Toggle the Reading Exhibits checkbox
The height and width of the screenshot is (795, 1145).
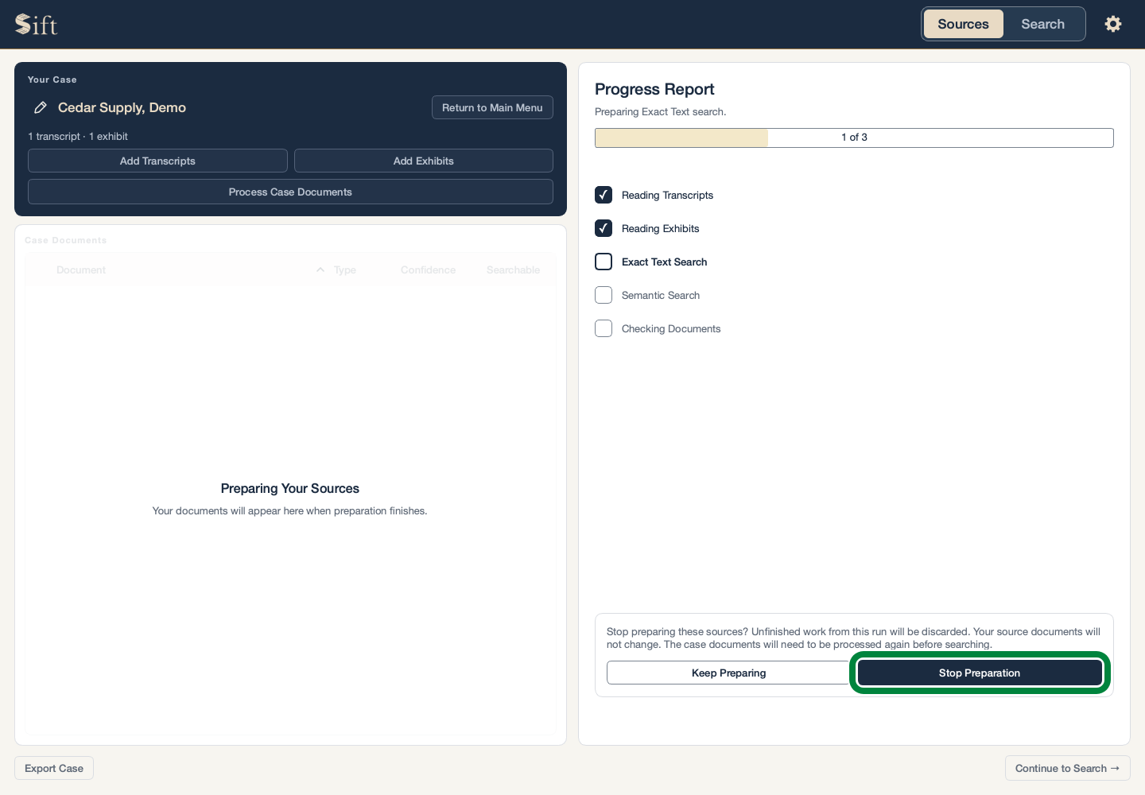(604, 228)
